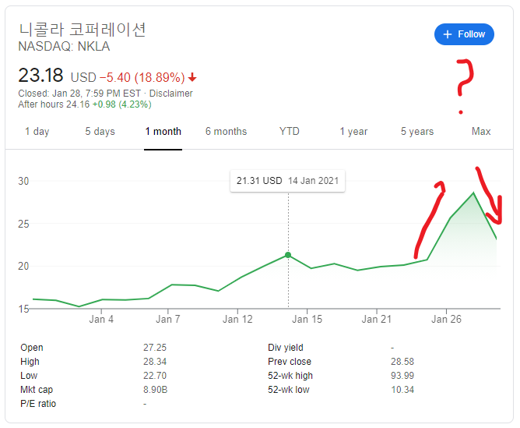Select the 5 days range tab
The width and height of the screenshot is (520, 428).
[100, 132]
